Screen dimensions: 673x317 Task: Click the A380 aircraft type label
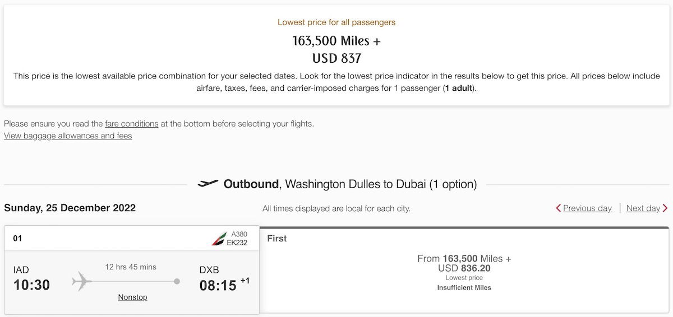[239, 234]
